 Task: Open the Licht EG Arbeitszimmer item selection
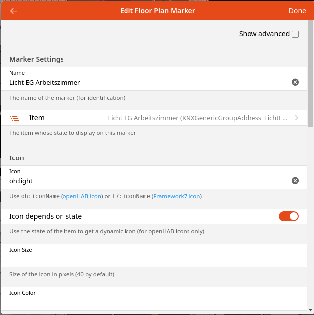(197, 118)
